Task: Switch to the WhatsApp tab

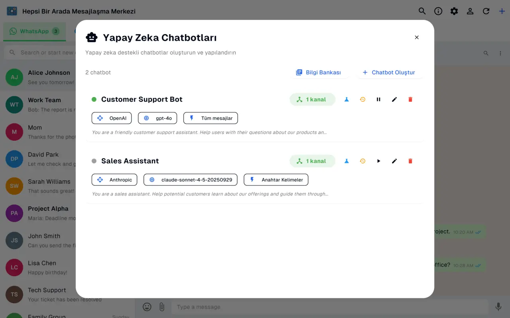Action: (34, 31)
